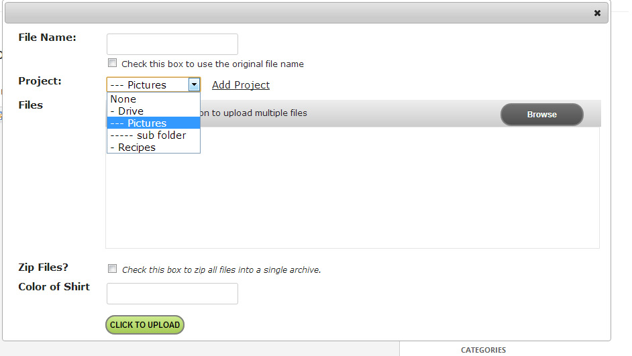632x356 pixels.
Task: Click the green Click to Upload button
Action: 145,324
